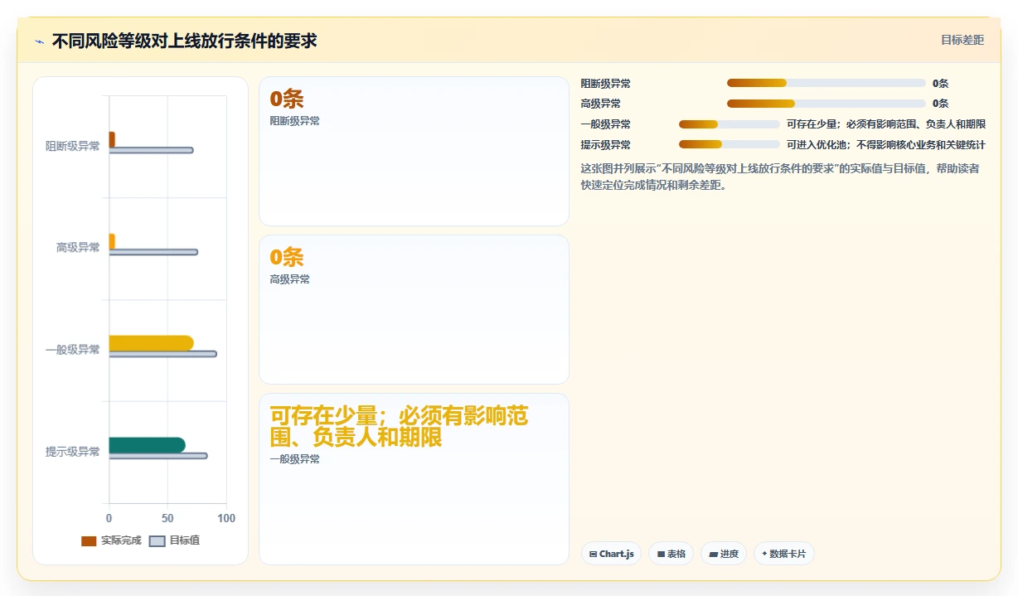Click the 阻断级异常 target value bar
1018x596 pixels.
point(151,150)
